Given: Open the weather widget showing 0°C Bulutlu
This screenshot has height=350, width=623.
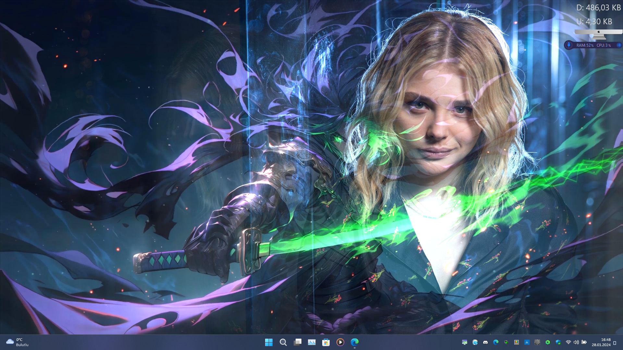Looking at the screenshot, I should click(x=18, y=342).
